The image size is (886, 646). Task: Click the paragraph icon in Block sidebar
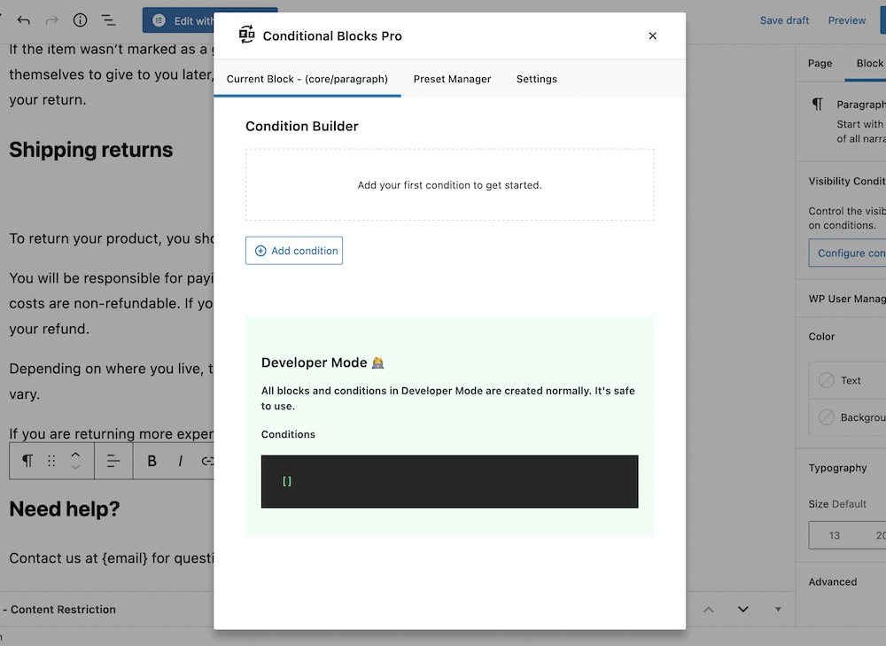[818, 104]
